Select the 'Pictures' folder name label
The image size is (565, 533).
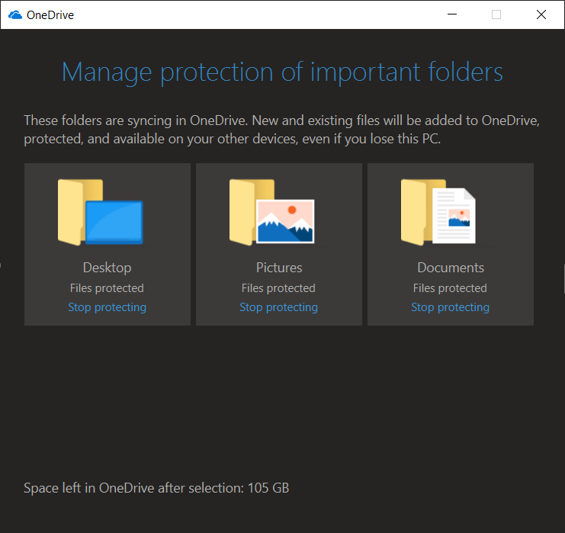[279, 268]
